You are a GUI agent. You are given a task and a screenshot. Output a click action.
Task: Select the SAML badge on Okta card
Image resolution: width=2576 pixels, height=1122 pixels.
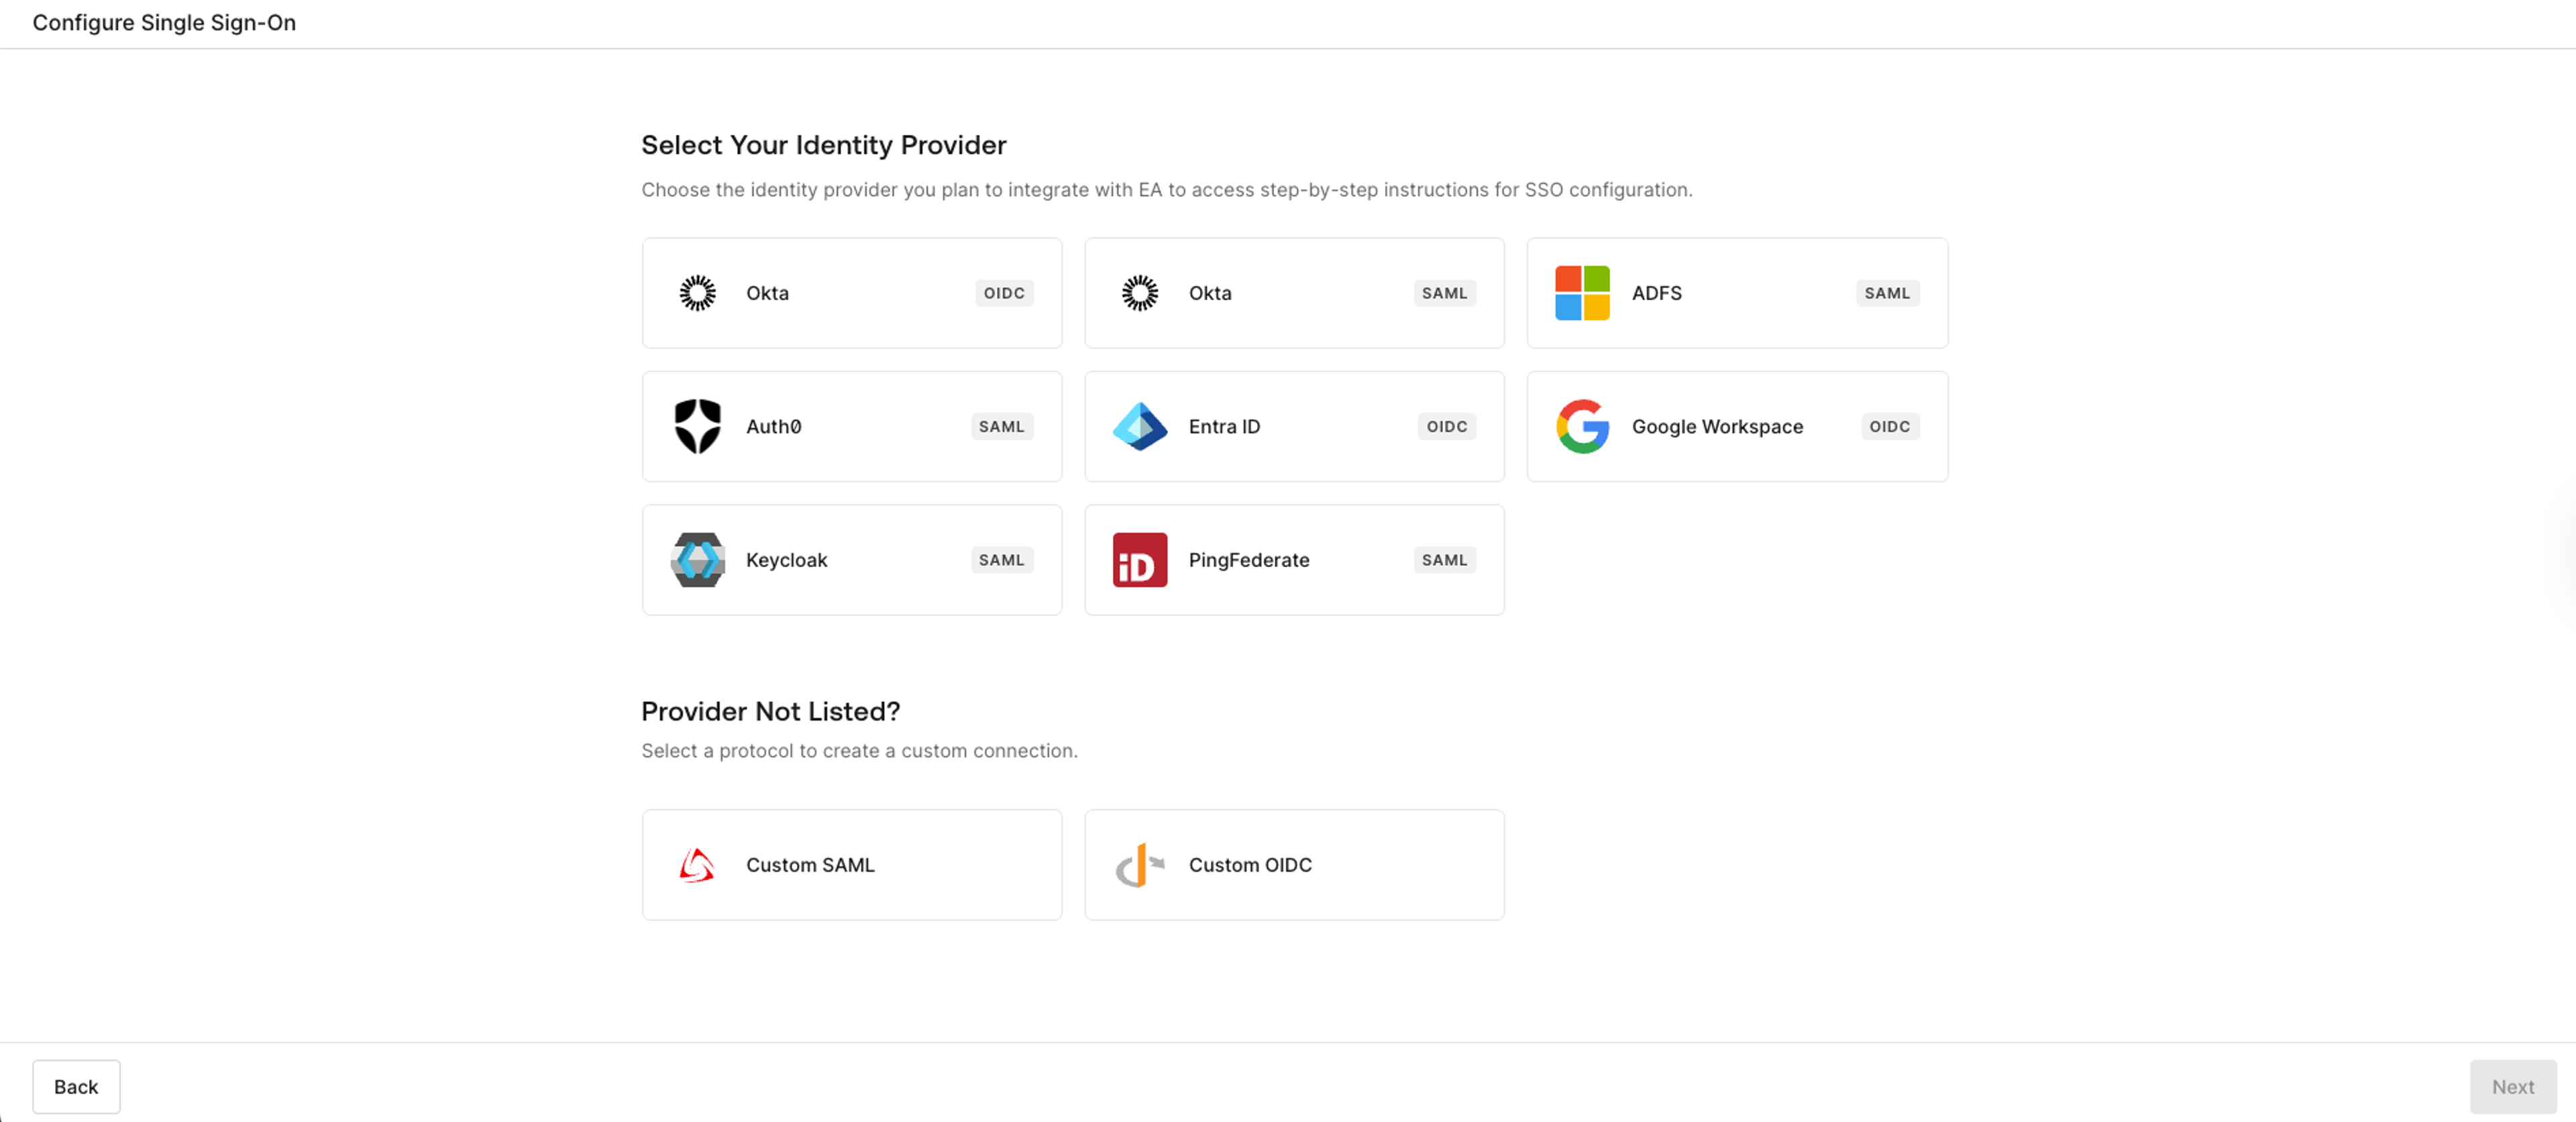pos(1444,293)
